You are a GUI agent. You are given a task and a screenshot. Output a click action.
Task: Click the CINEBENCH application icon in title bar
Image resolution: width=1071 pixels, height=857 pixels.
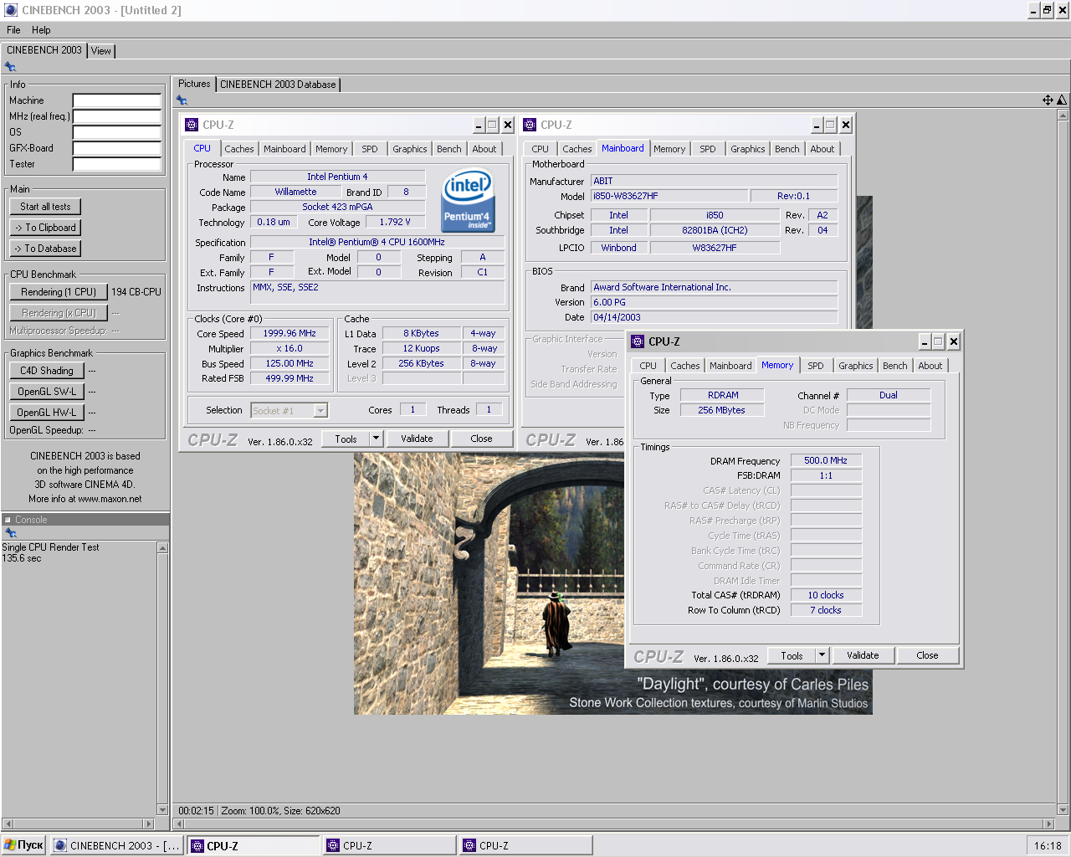(x=11, y=10)
